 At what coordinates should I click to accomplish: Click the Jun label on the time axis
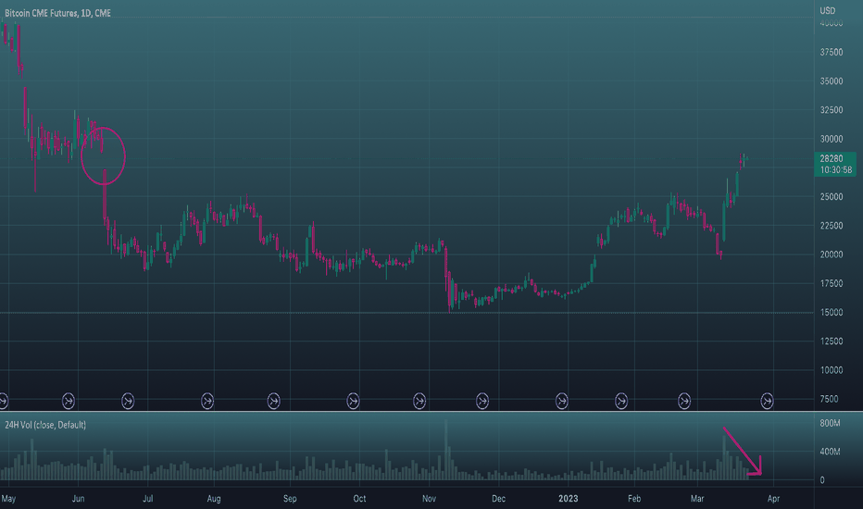pyautogui.click(x=78, y=499)
